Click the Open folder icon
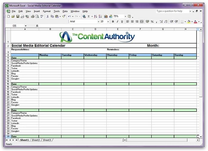208x151 pixels. click(13, 16)
